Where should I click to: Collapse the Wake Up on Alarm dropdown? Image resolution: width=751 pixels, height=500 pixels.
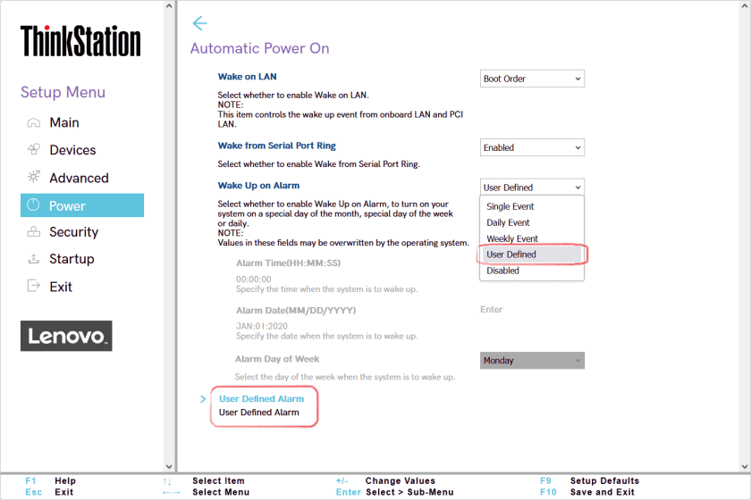click(x=532, y=187)
